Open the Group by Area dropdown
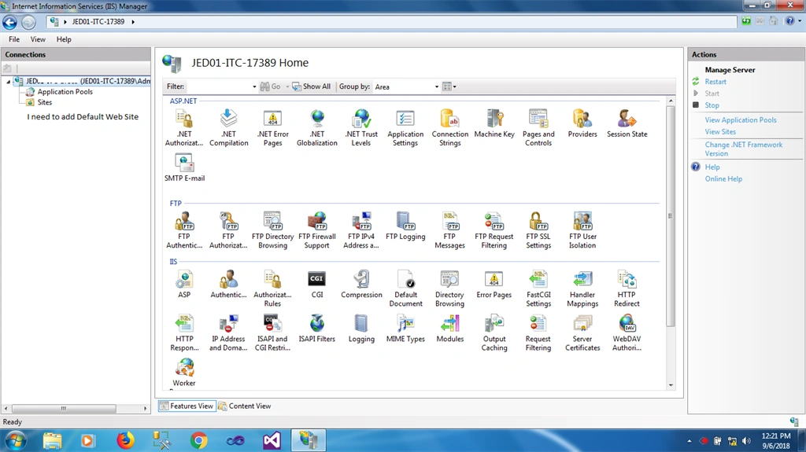806x452 pixels. [x=407, y=86]
